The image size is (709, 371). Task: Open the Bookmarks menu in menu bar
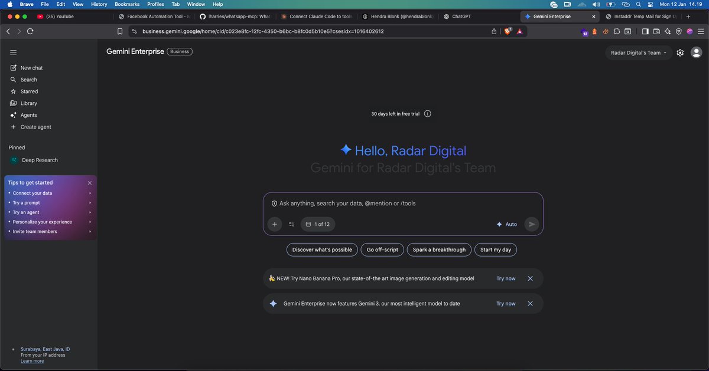pos(127,4)
